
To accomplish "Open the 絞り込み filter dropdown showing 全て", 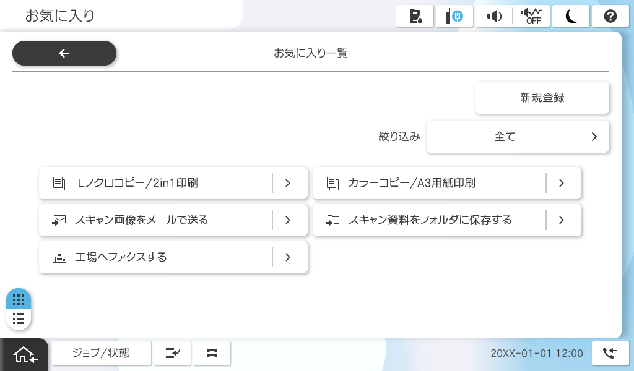I will click(x=518, y=137).
